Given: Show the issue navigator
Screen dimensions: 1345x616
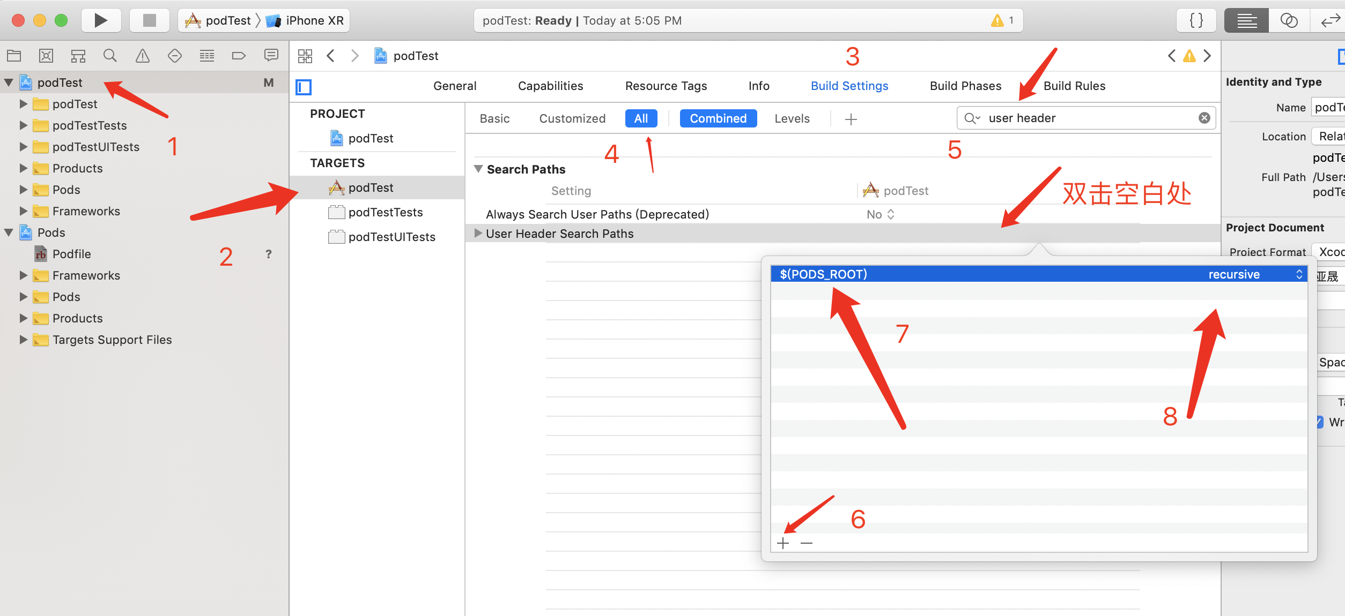Looking at the screenshot, I should (x=143, y=56).
